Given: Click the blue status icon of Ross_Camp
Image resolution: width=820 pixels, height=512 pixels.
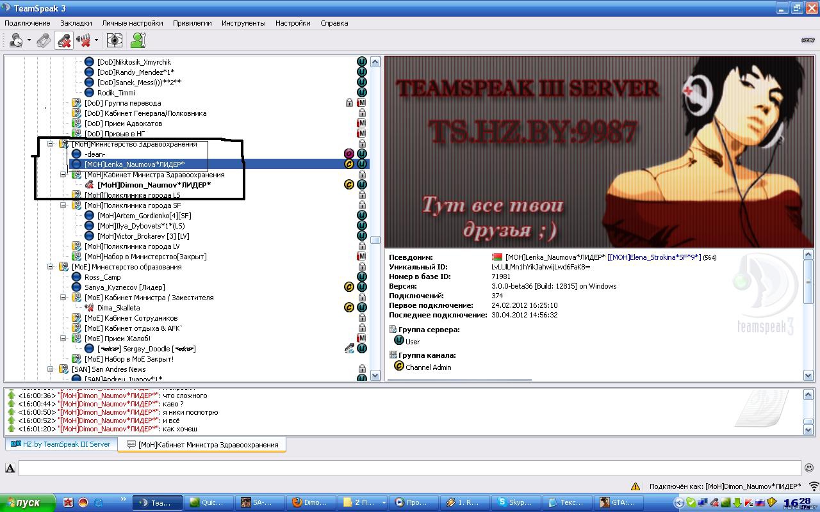Looking at the screenshot, I should coord(76,277).
